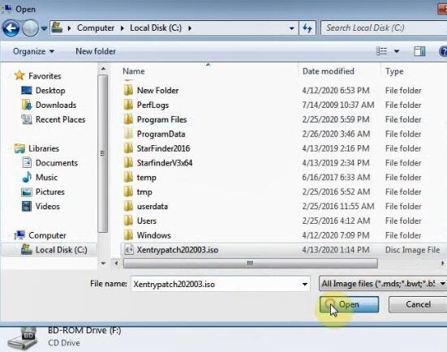This screenshot has width=447, height=352.
Task: Click the Back navigation arrow
Action: pyautogui.click(x=11, y=28)
